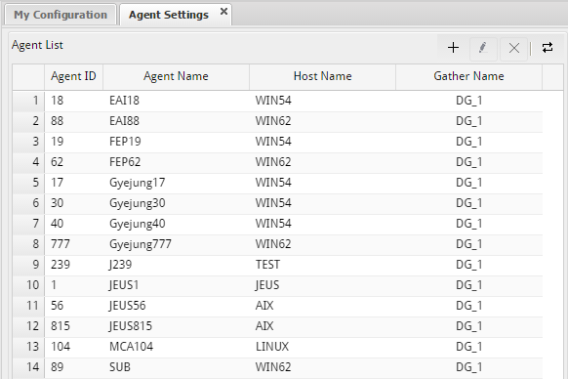Screen dimensions: 568x379
Task: Select agent name J239
Action: pos(120,265)
